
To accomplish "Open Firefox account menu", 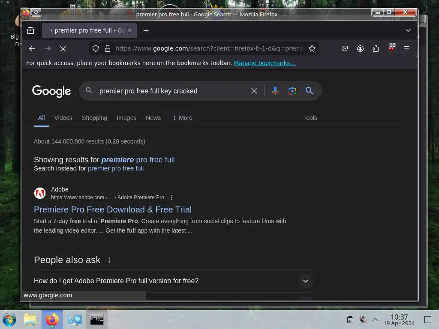I will click(x=360, y=49).
